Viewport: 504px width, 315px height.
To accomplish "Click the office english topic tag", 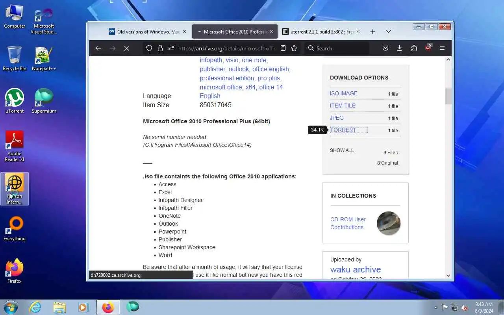I will pyautogui.click(x=271, y=69).
